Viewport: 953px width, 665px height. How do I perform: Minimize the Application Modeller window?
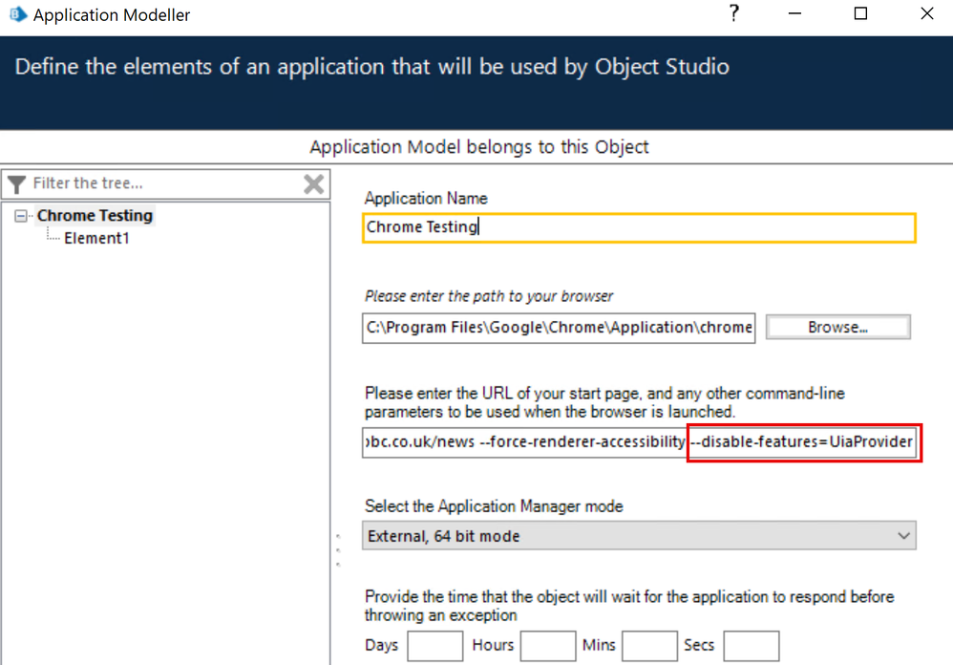click(796, 14)
